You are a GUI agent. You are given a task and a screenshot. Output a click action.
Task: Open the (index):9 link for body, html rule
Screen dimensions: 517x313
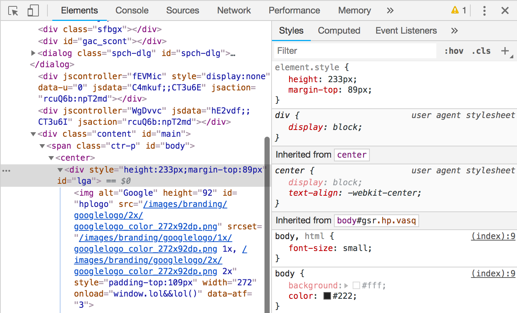tap(493, 236)
